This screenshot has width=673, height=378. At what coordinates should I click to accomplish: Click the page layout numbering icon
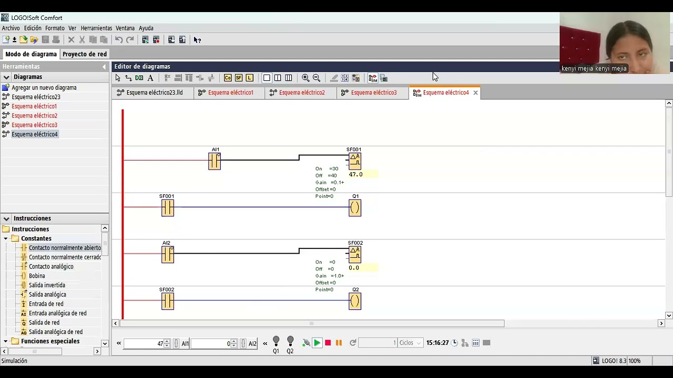click(x=345, y=78)
